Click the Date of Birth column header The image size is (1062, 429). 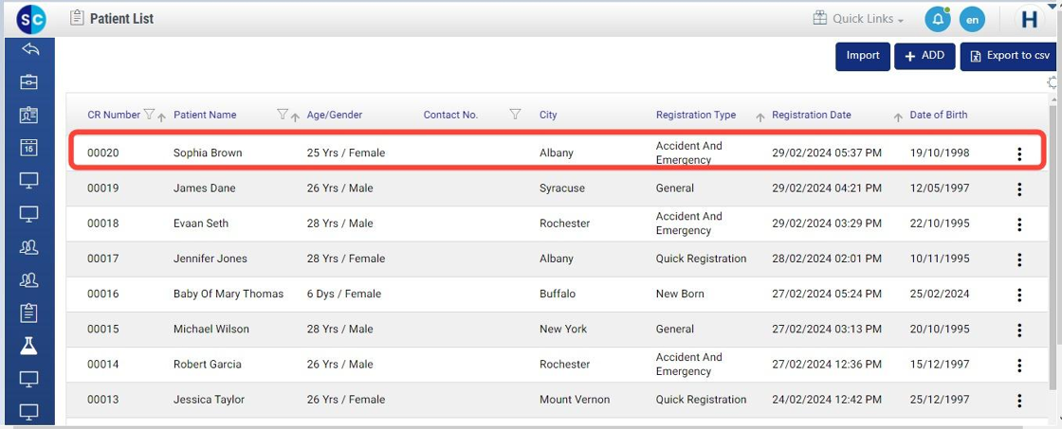939,115
